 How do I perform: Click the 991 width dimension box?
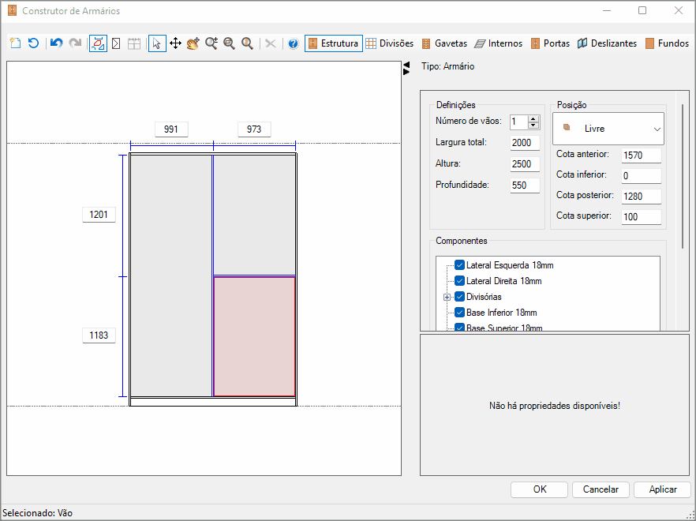pyautogui.click(x=171, y=129)
